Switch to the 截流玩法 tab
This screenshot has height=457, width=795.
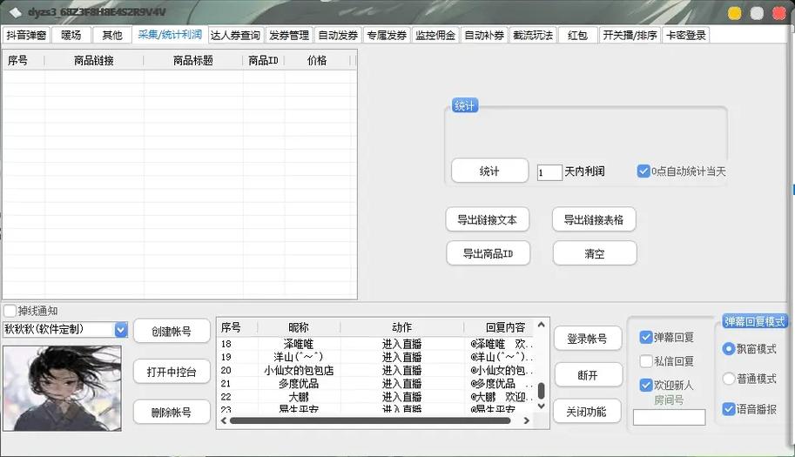[x=533, y=35]
